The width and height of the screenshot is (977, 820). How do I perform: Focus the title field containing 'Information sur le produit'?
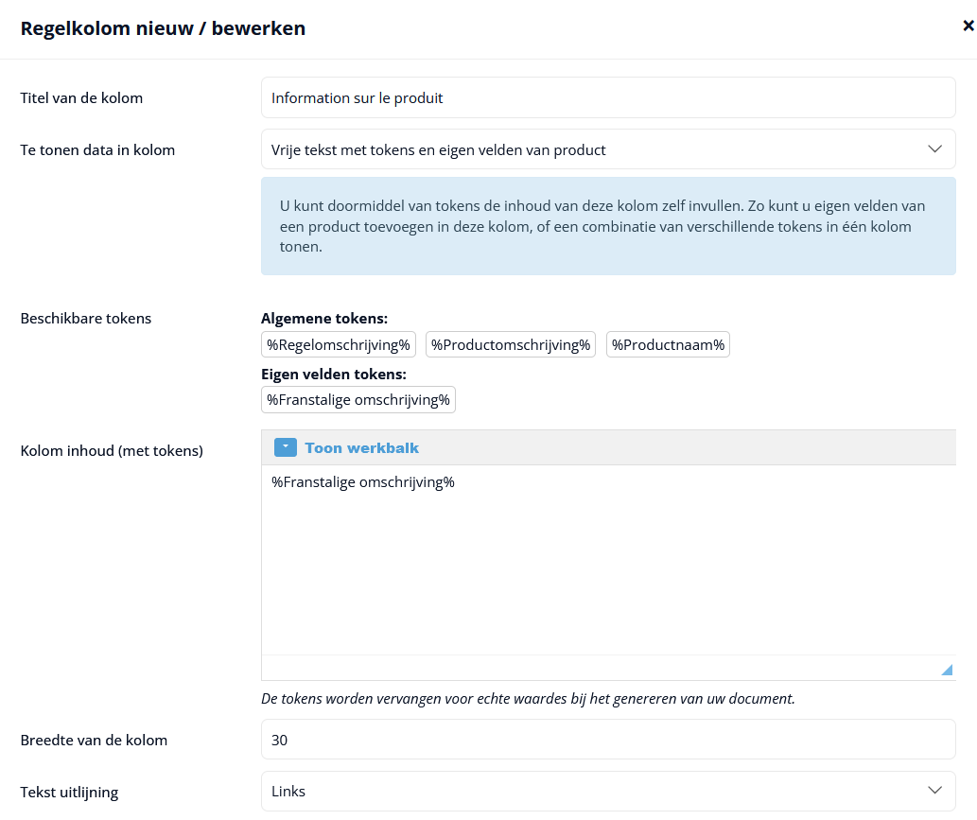608,97
